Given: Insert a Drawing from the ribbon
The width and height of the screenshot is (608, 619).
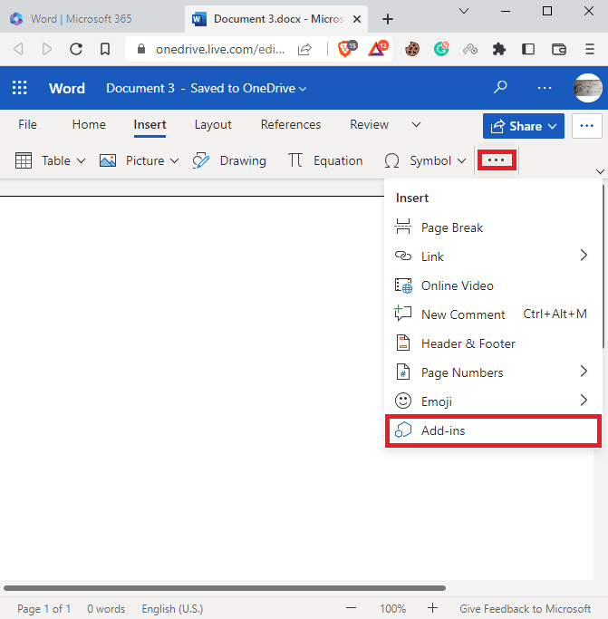Looking at the screenshot, I should tap(229, 160).
